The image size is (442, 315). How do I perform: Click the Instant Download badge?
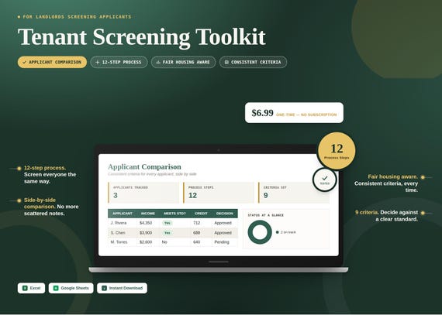pyautogui.click(x=122, y=288)
